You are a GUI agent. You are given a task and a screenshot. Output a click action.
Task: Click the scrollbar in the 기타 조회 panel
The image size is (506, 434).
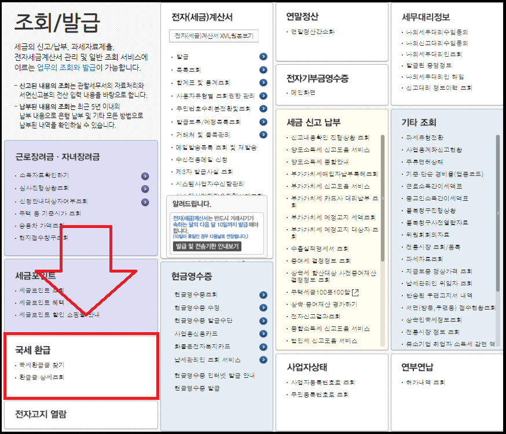pyautogui.click(x=498, y=213)
